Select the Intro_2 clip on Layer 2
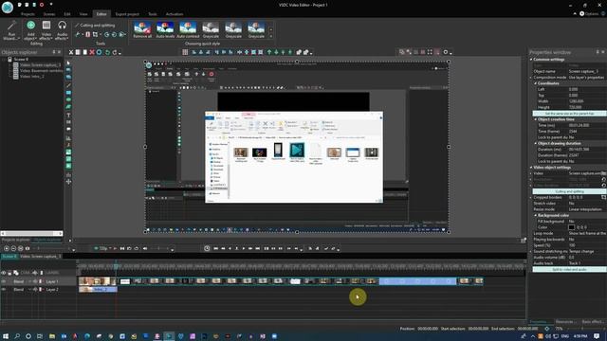This screenshot has width=607, height=341. tap(98, 289)
